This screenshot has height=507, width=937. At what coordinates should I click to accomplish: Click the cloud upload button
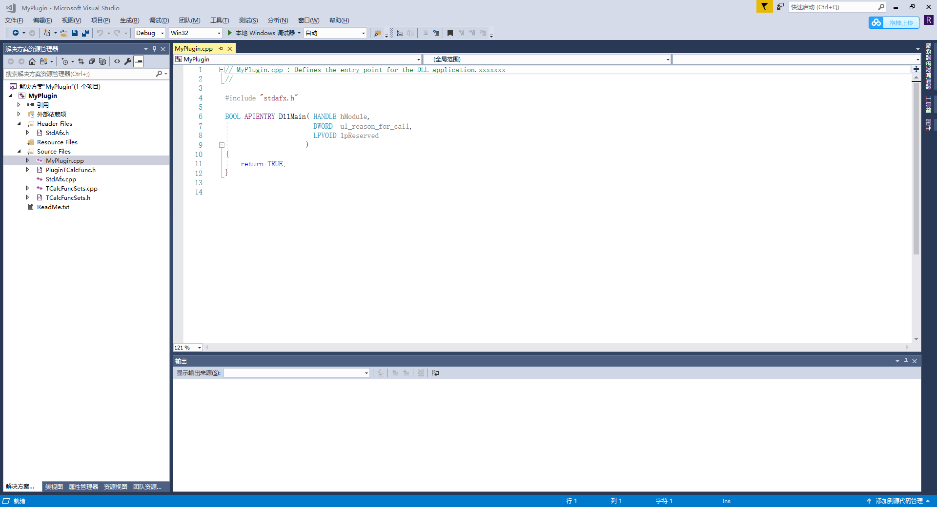(x=894, y=23)
